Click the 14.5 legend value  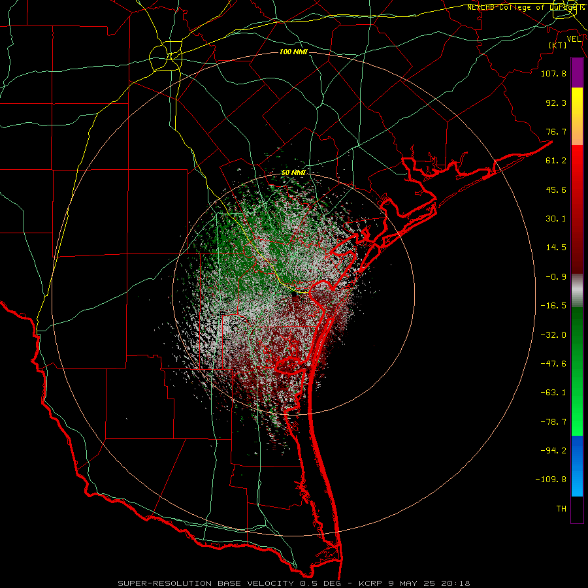556,248
